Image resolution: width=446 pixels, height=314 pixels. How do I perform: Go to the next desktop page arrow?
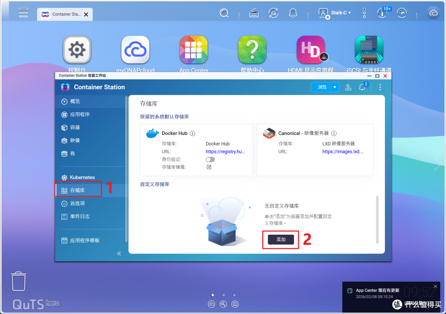(437, 164)
